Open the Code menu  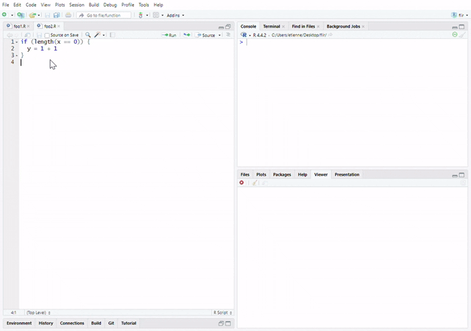(x=31, y=5)
